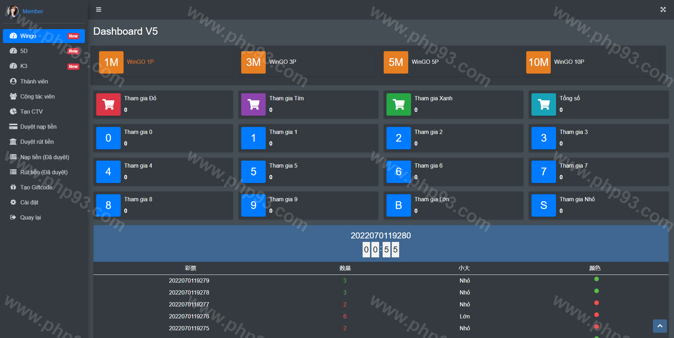The width and height of the screenshot is (674, 338).
Task: Select the 3M WinGO 3P tile
Action: 253,62
